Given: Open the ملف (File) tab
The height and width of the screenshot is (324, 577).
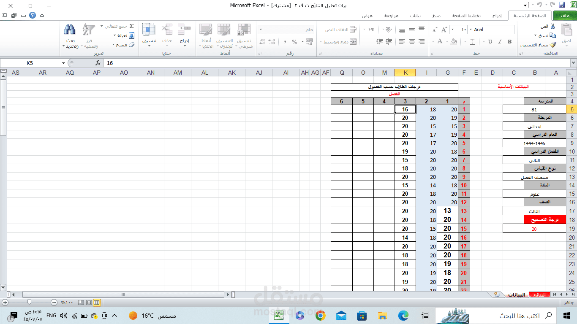Looking at the screenshot, I should point(564,16).
